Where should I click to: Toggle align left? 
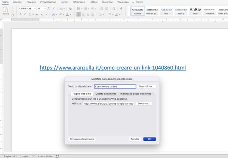[78, 15]
